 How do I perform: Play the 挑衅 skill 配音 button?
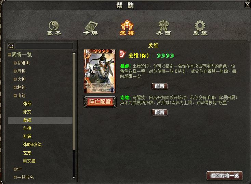(x=160, y=86)
